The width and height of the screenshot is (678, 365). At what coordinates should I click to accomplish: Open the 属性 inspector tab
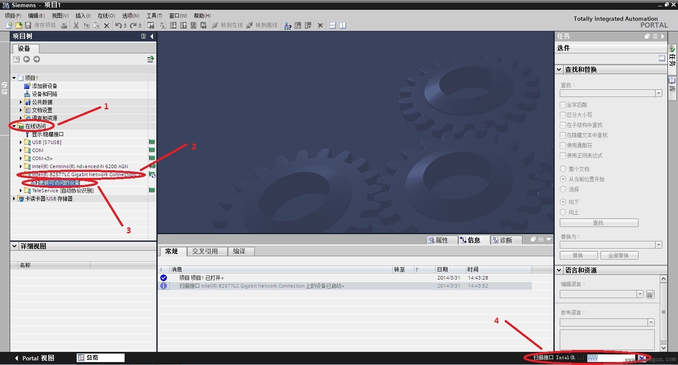[x=442, y=240]
